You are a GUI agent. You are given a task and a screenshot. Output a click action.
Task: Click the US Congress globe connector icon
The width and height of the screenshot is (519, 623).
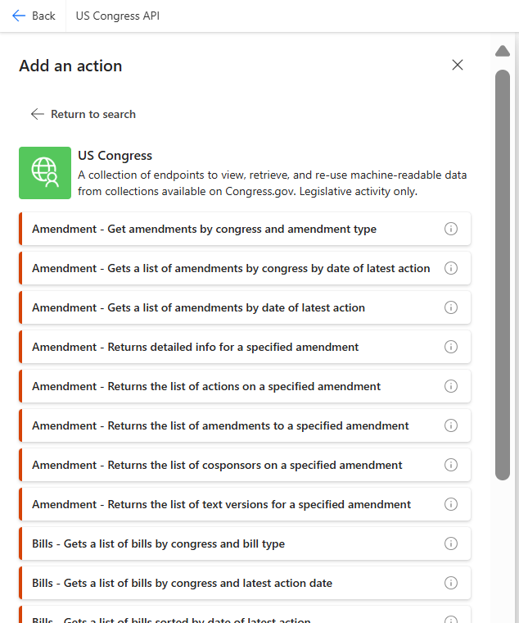[45, 173]
